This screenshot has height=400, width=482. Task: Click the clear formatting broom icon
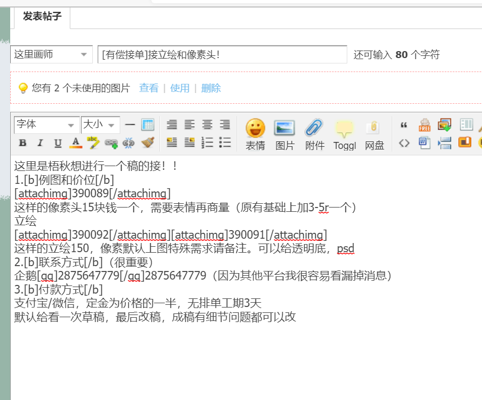[148, 142]
